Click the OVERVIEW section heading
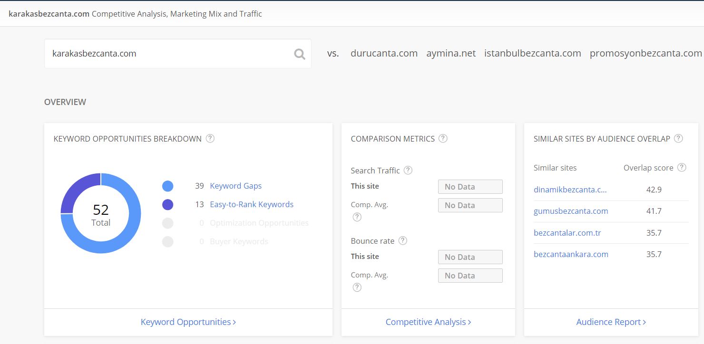This screenshot has width=704, height=344. 65,102
